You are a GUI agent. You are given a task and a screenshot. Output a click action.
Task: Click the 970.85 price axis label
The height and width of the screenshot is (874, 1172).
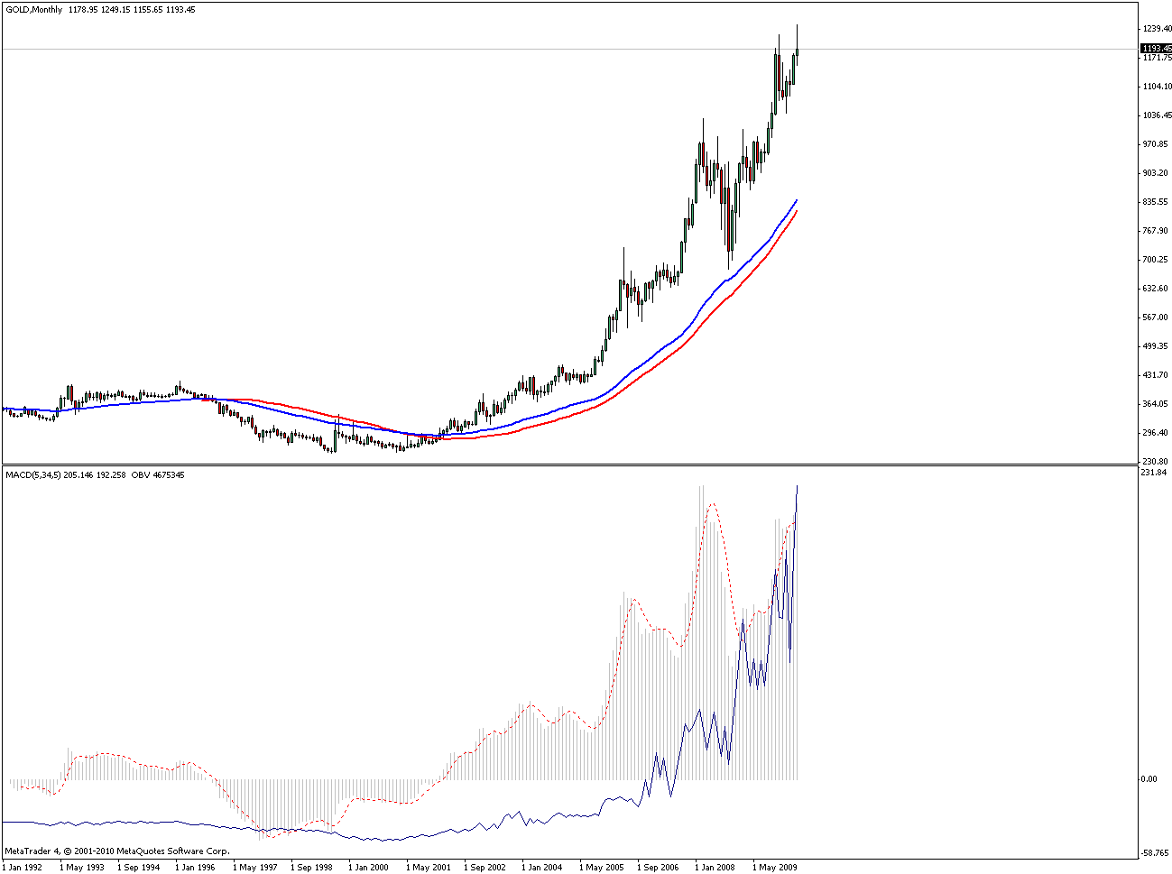pos(1157,144)
